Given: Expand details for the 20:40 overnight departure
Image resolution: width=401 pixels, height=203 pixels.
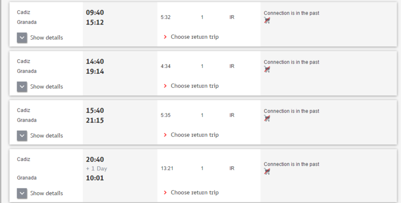Looking at the screenshot, I should pyautogui.click(x=22, y=193).
